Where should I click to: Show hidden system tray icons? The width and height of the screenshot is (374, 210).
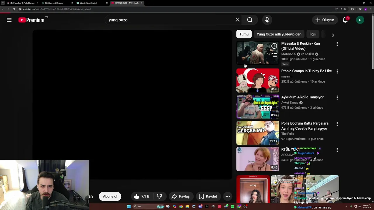pos(346,206)
